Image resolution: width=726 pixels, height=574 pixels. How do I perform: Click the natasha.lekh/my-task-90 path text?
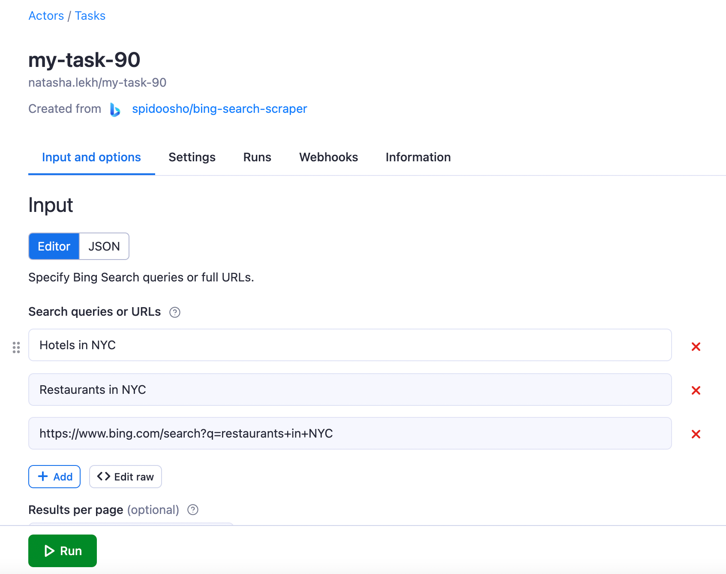tap(97, 82)
